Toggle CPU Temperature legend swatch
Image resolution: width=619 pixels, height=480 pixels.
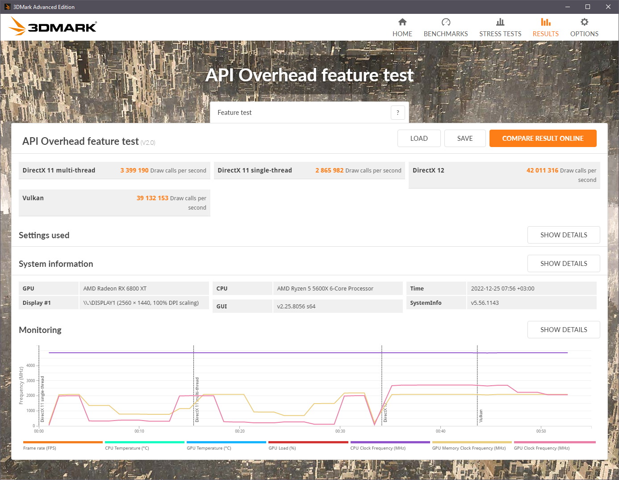[x=145, y=442]
